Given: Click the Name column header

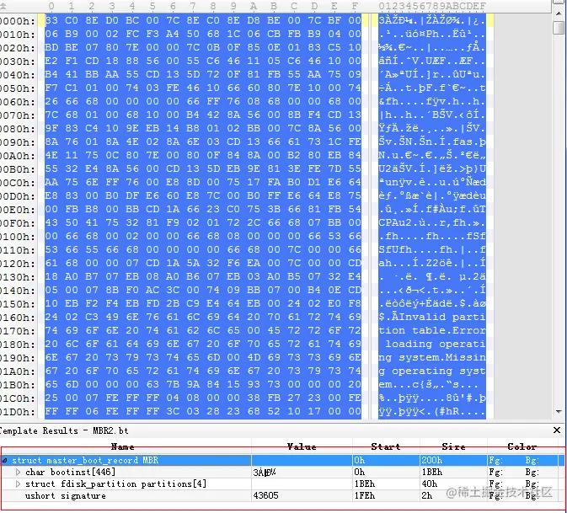Looking at the screenshot, I should pos(123,446).
